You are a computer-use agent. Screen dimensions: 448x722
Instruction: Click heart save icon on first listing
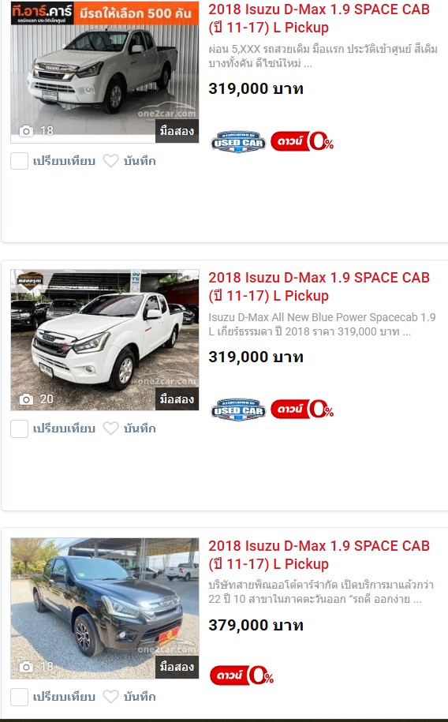click(x=110, y=161)
